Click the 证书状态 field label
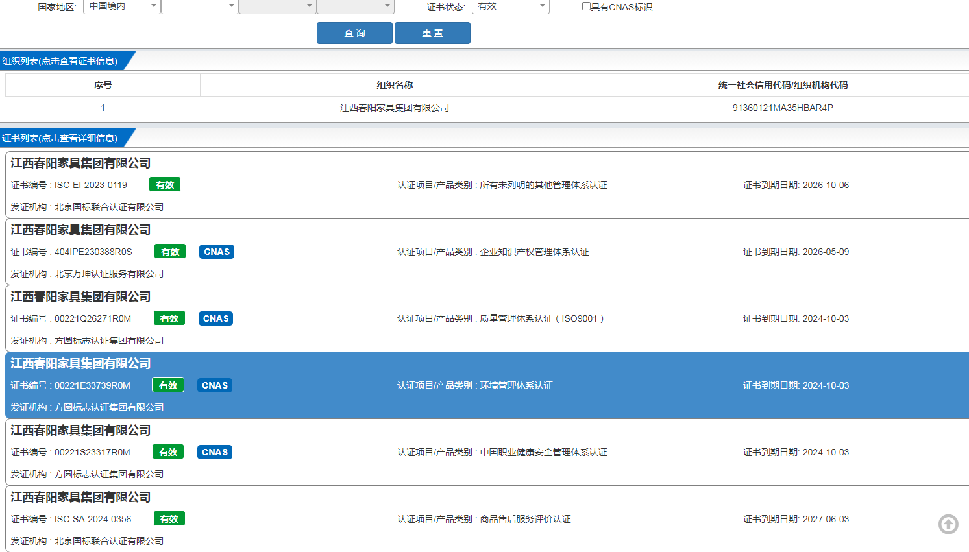 pyautogui.click(x=446, y=7)
